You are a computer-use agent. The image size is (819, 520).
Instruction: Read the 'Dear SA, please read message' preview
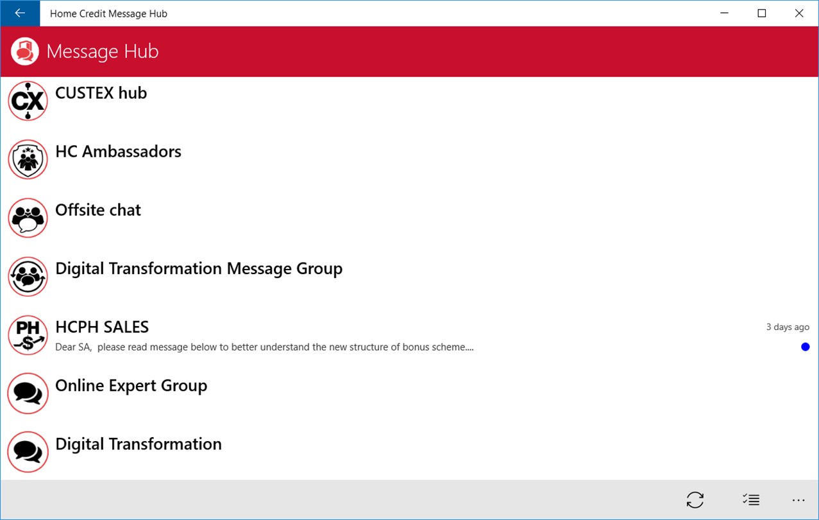pos(264,347)
